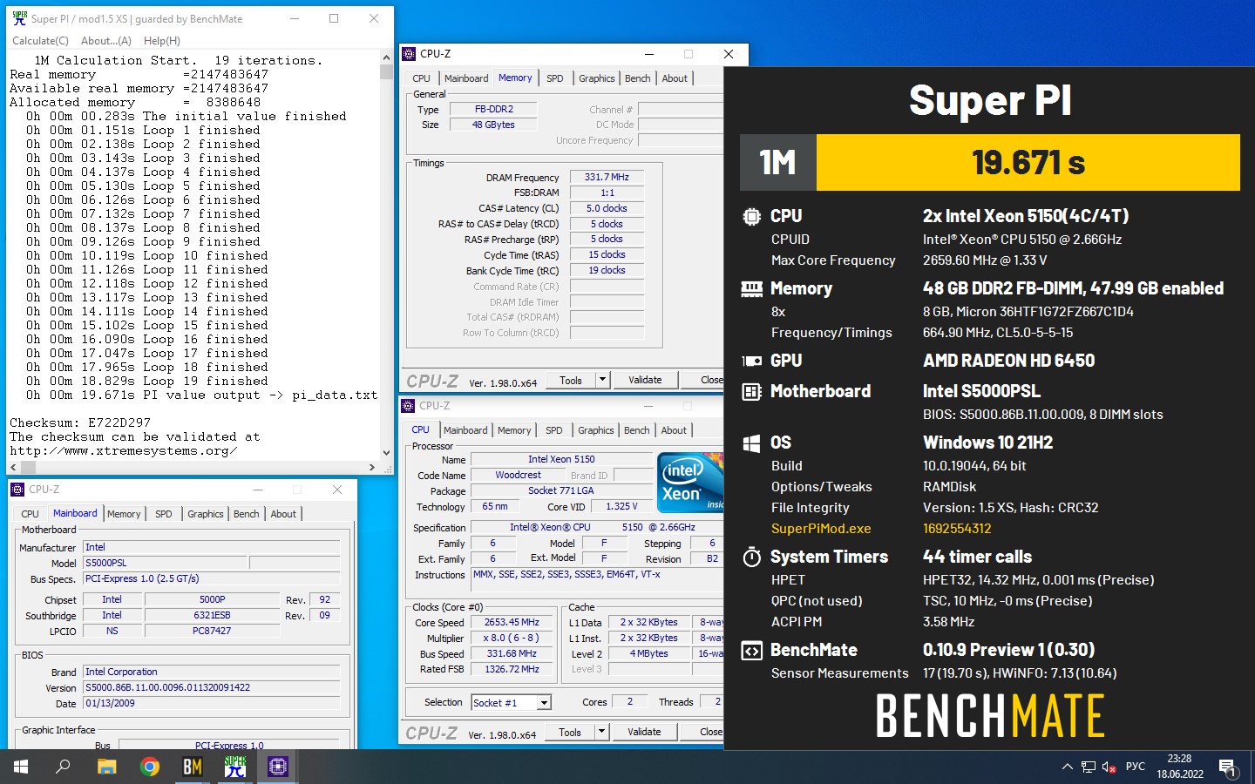Select Memory tab in Mainboard CPU-Z window

124,514
